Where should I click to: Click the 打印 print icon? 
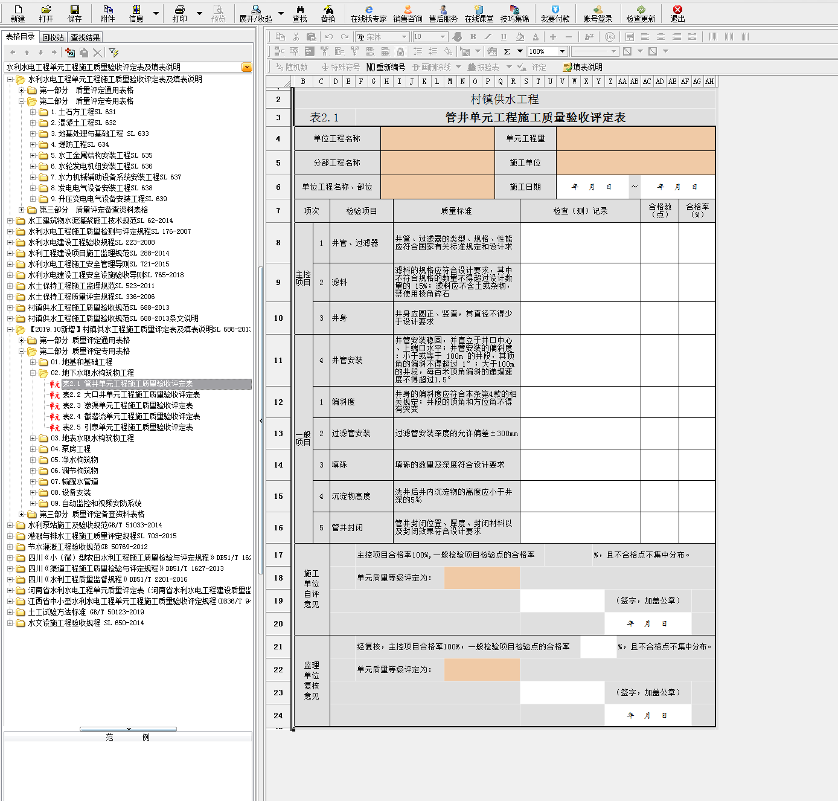(180, 13)
